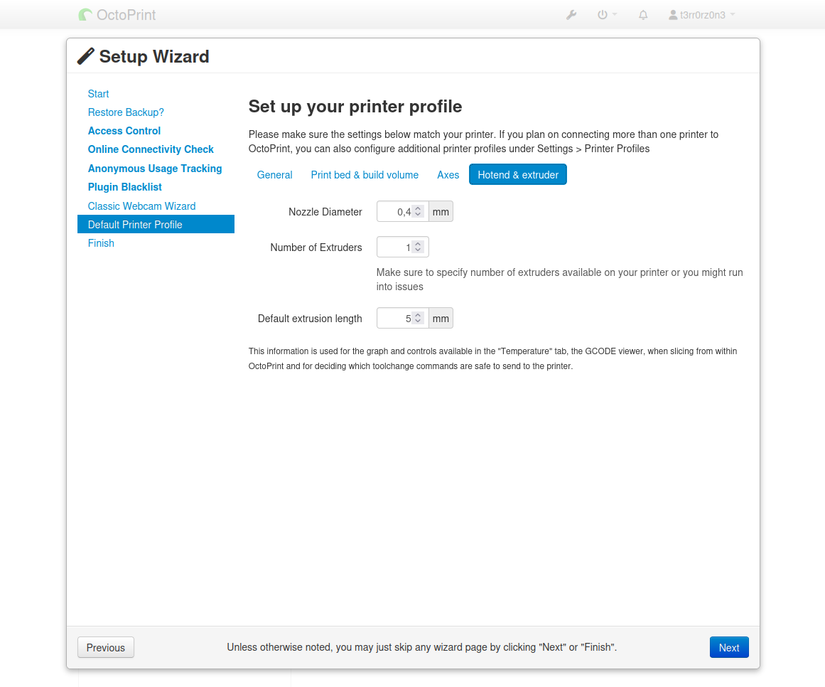Open the Restore Backup? wizard step
This screenshot has height=687, width=825.
click(x=126, y=112)
